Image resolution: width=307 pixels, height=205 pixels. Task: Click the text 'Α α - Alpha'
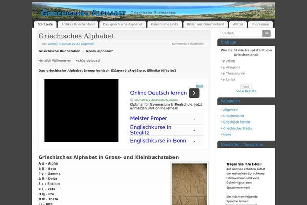48,163
